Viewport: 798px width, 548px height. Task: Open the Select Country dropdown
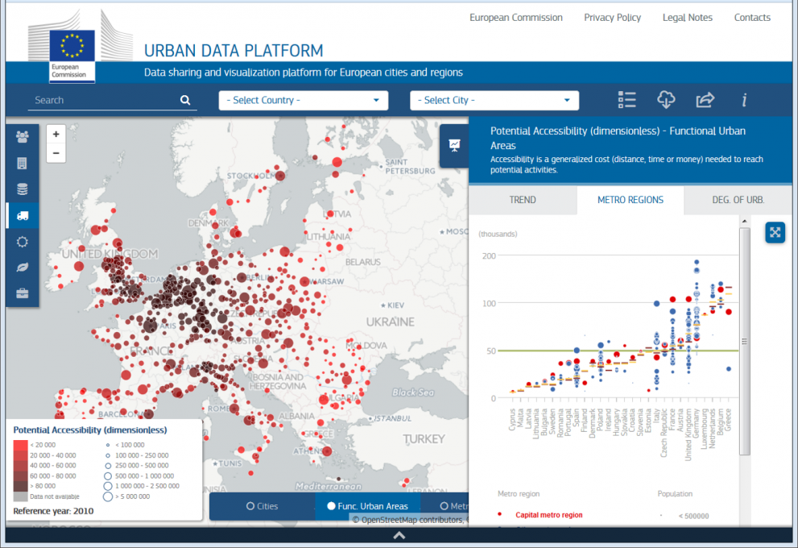pyautogui.click(x=303, y=100)
